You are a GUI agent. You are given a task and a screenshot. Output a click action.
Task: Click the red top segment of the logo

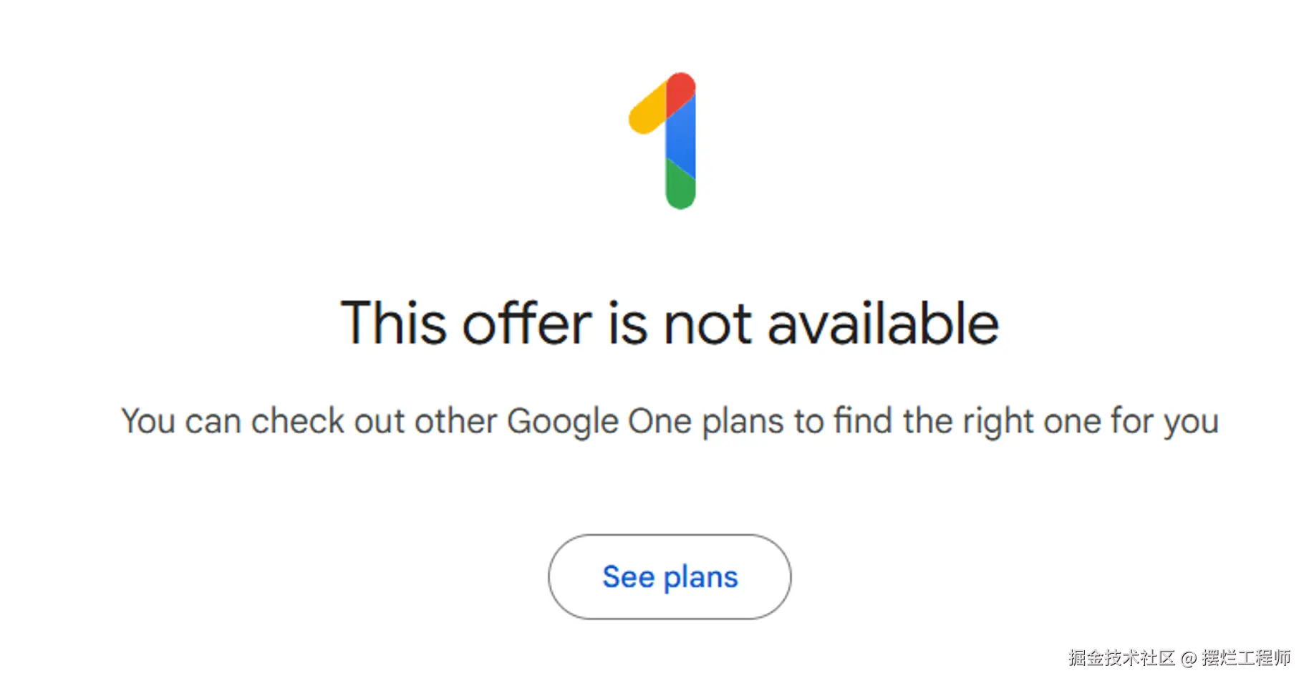click(x=681, y=89)
